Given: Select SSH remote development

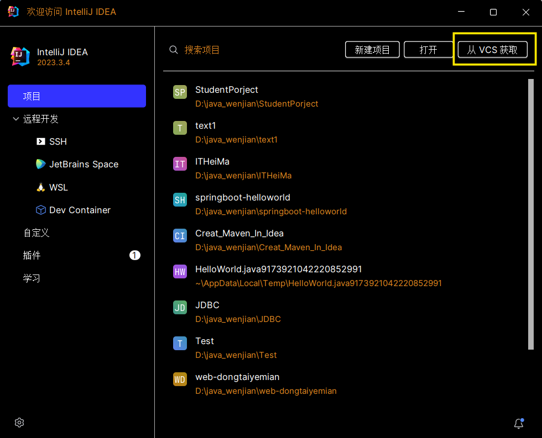Looking at the screenshot, I should (x=58, y=141).
